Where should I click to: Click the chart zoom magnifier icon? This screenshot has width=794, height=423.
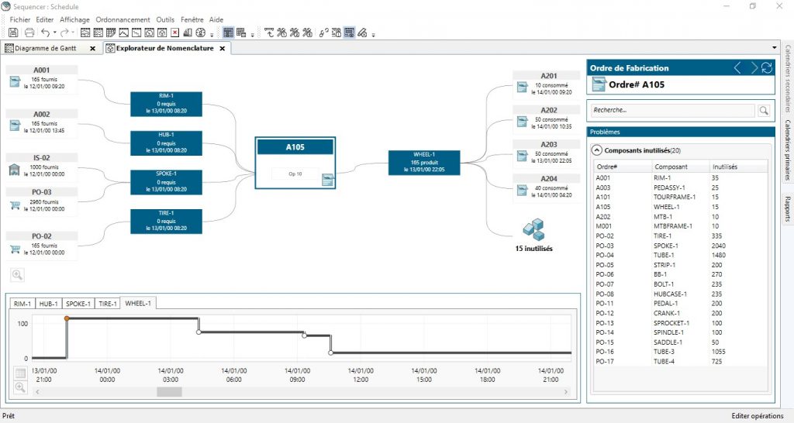pyautogui.click(x=20, y=387)
